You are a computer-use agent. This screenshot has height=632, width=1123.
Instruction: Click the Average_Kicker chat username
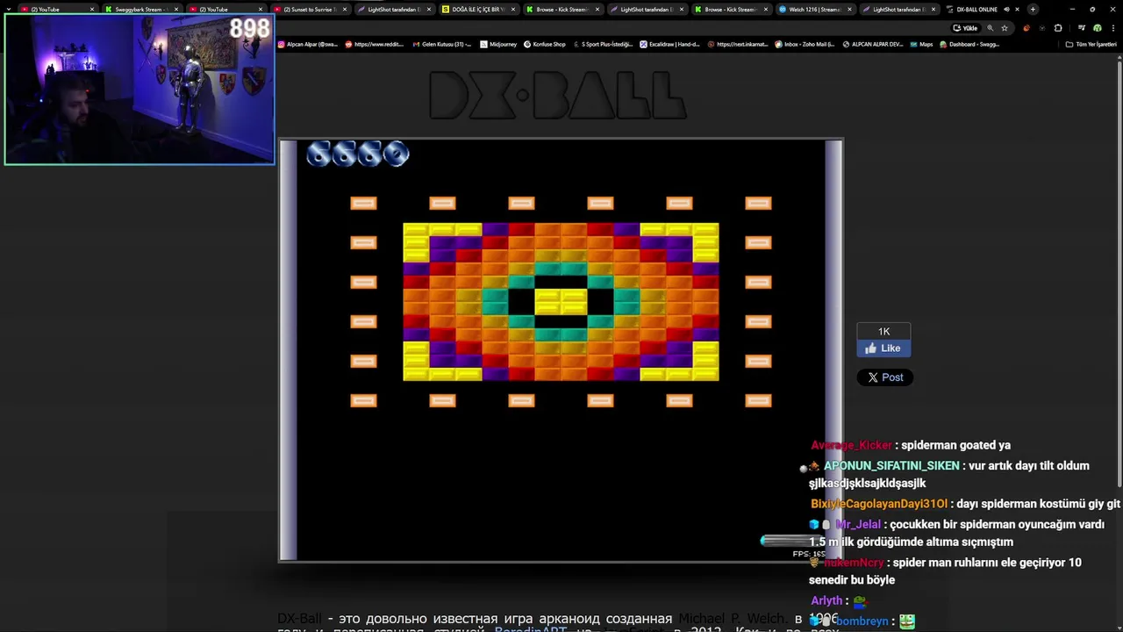click(x=851, y=445)
